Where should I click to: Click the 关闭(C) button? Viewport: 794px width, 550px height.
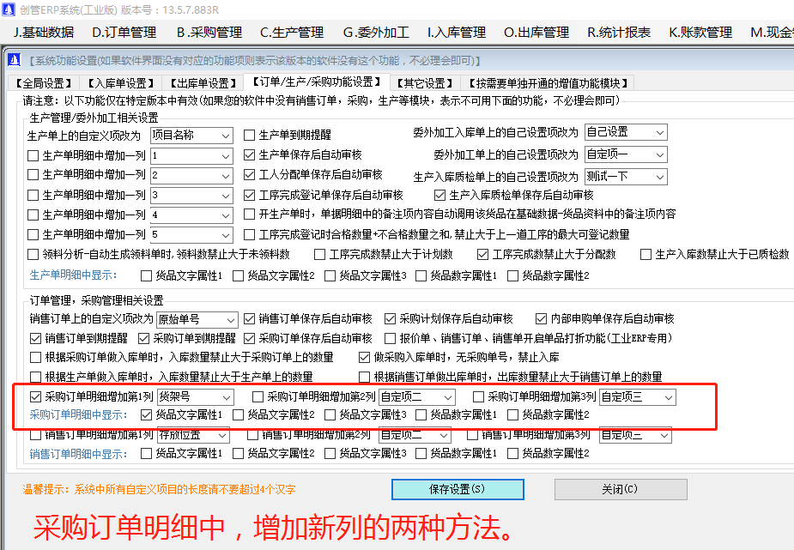pyautogui.click(x=620, y=490)
